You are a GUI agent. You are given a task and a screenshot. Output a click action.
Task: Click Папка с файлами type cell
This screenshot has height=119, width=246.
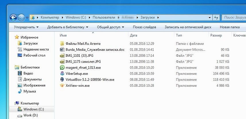[190, 43]
